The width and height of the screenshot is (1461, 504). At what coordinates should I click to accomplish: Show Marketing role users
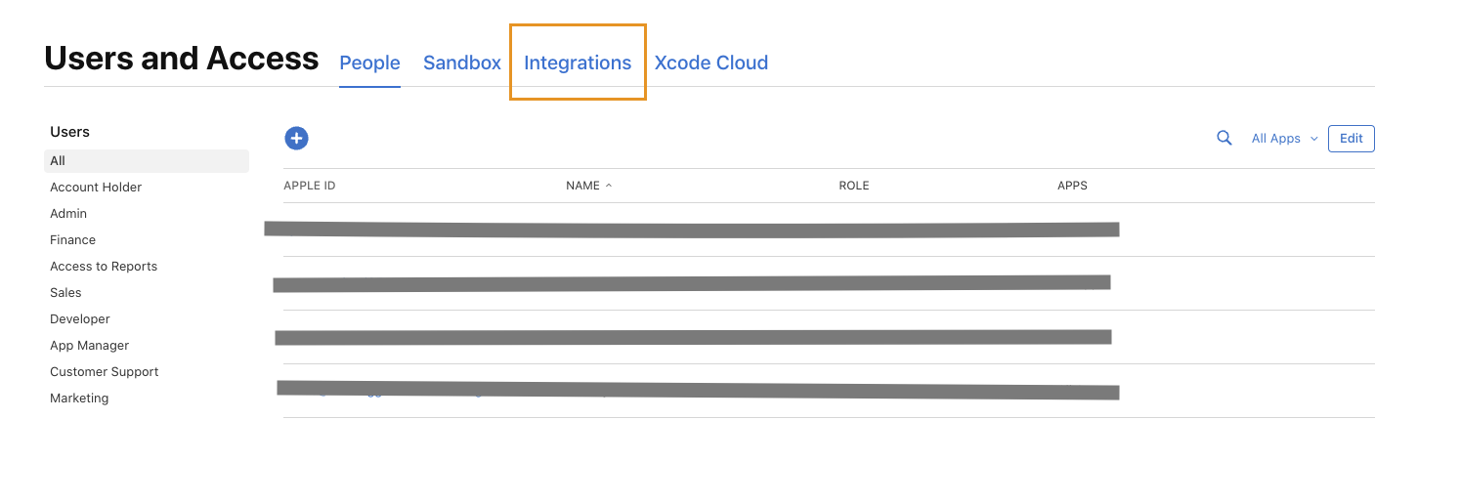(79, 399)
